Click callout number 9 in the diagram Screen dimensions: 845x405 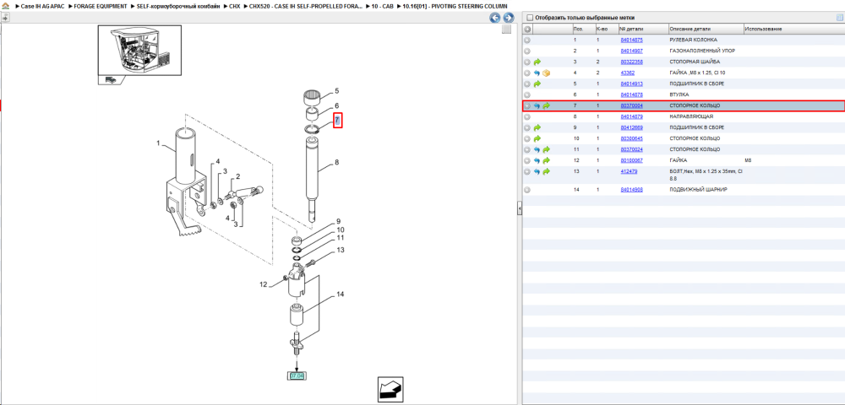(x=339, y=221)
